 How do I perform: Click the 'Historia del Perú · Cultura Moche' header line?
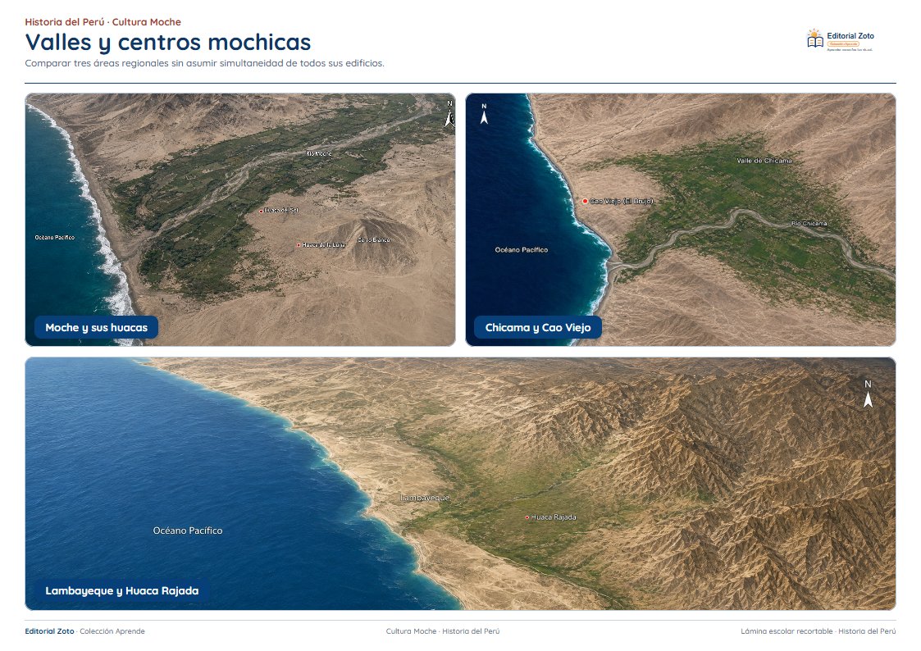[x=103, y=21]
